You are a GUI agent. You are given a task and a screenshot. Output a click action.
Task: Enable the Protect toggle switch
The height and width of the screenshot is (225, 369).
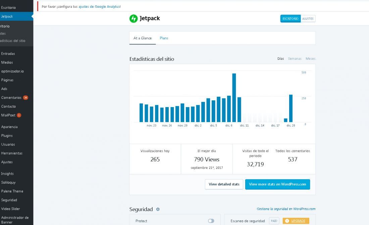point(211,221)
